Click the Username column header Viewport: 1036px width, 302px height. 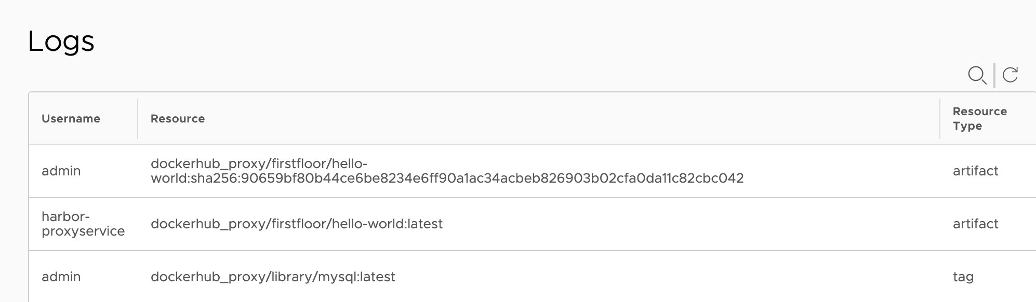pyautogui.click(x=71, y=118)
